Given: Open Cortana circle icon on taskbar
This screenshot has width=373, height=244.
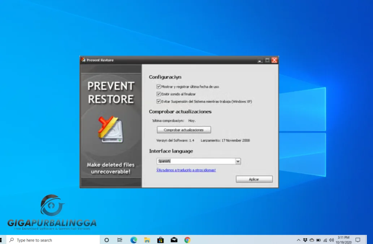Looking at the screenshot, I should click(x=107, y=240).
